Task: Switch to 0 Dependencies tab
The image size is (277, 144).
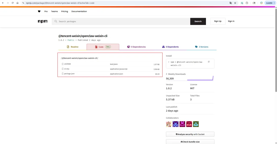Action: tap(136, 47)
